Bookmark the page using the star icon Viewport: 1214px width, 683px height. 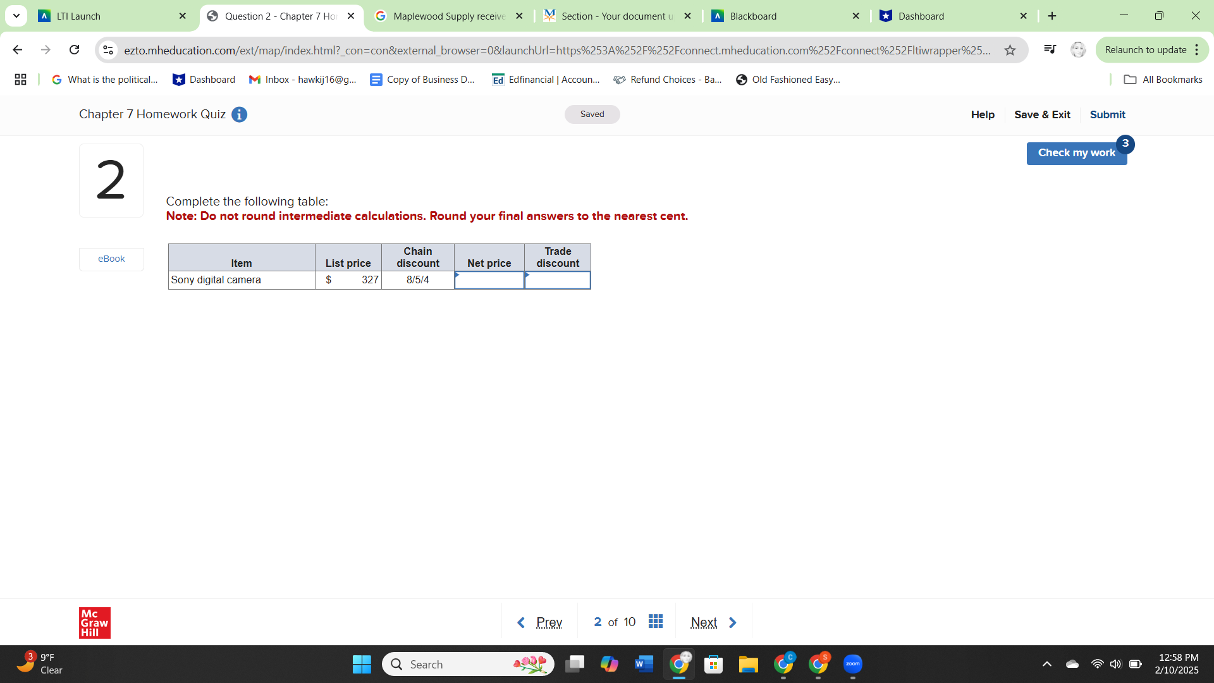[x=1009, y=50]
